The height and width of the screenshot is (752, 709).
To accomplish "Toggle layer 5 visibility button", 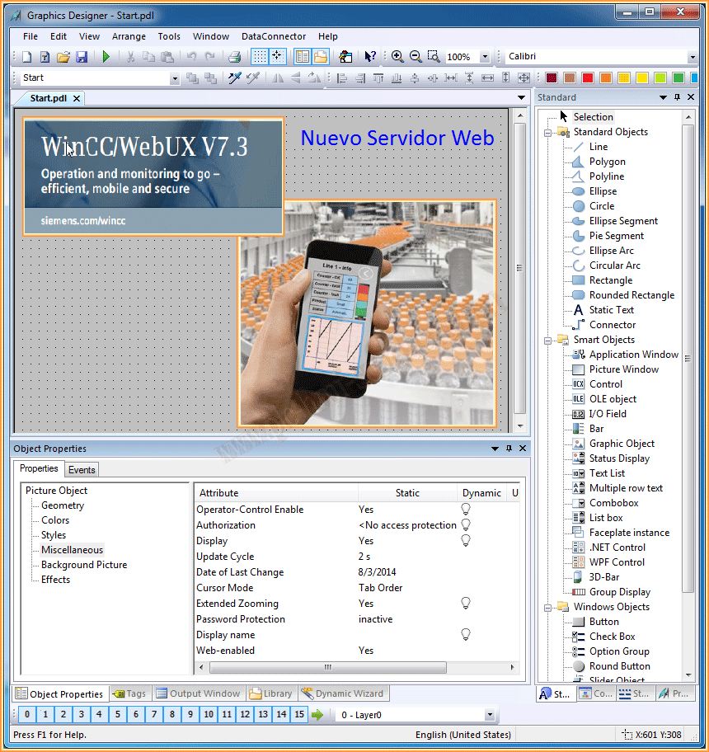I will [117, 715].
